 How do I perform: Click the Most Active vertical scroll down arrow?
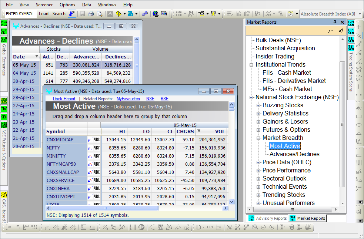tap(231, 202)
